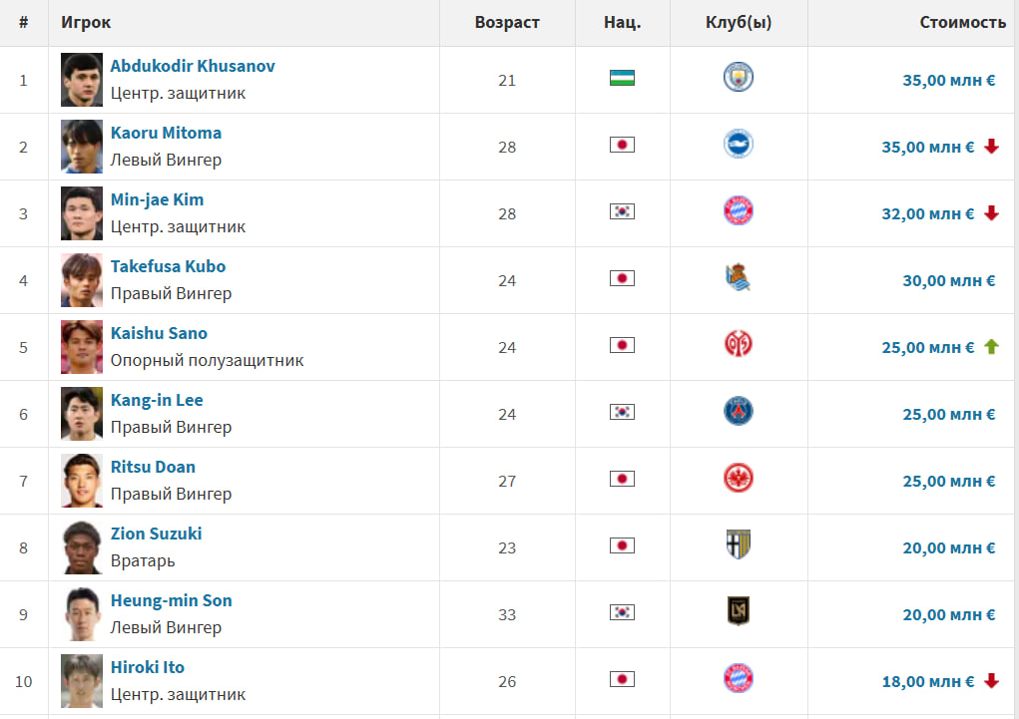
Task: Click the Eintracht Frankfurt club crest
Action: click(x=739, y=479)
